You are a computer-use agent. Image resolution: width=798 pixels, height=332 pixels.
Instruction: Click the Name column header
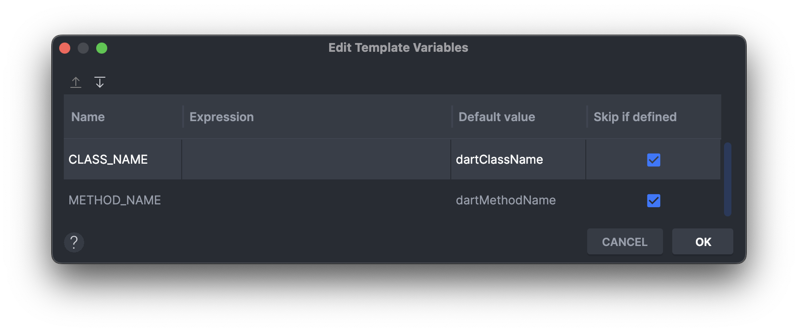pyautogui.click(x=123, y=117)
